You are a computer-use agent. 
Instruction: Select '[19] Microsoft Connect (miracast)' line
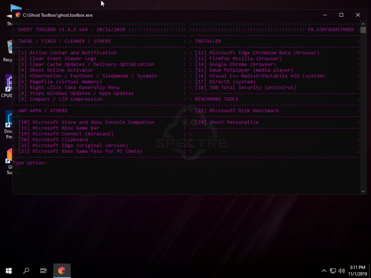(66, 134)
